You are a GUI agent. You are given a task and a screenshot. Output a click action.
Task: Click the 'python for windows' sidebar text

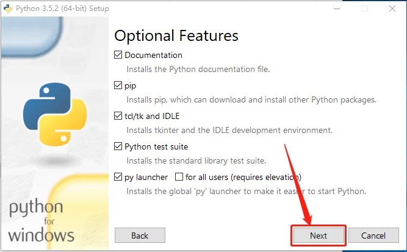[41, 221]
